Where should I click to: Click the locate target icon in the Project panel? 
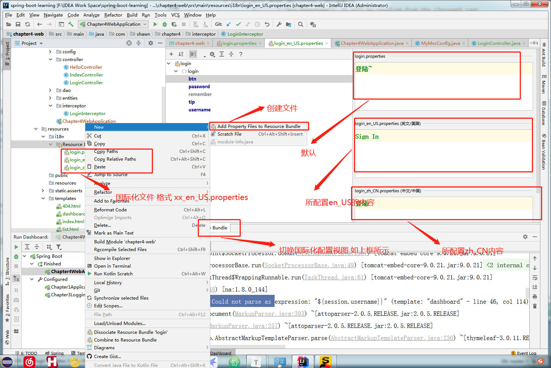click(129, 43)
